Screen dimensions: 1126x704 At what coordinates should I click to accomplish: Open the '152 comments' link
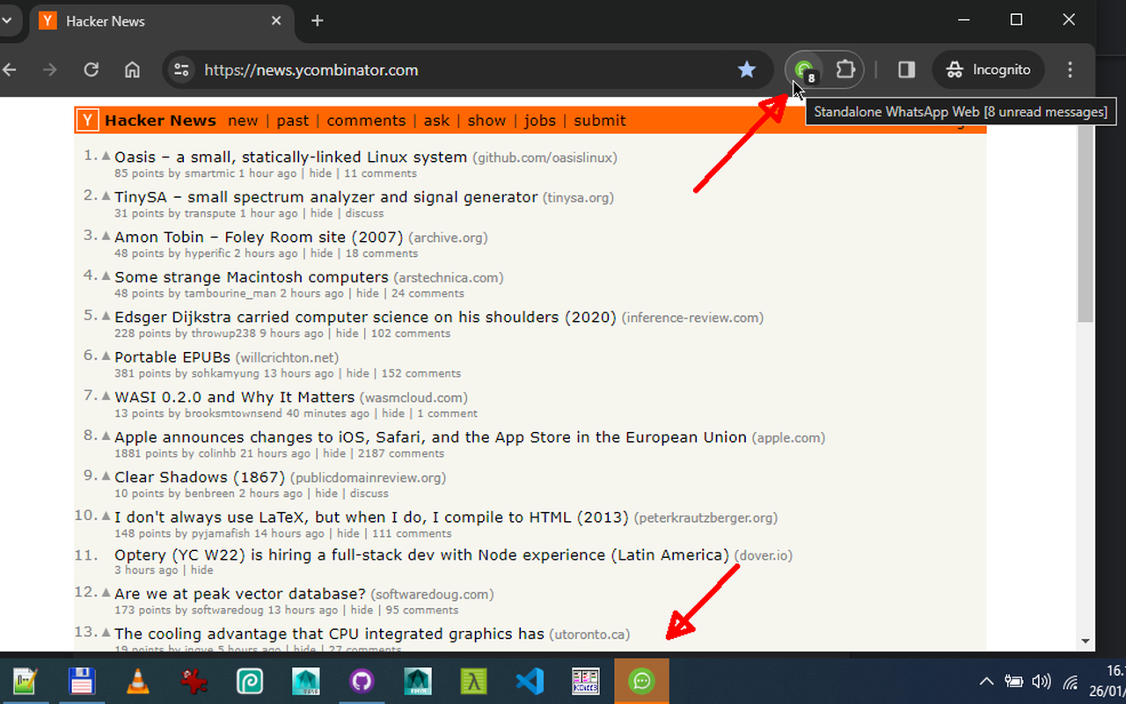click(420, 373)
